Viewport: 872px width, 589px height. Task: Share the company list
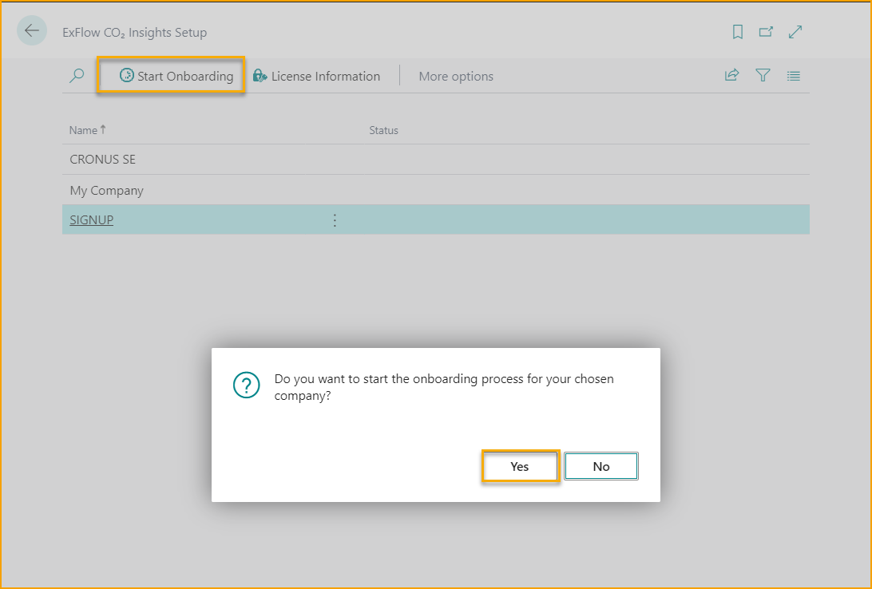click(x=731, y=75)
